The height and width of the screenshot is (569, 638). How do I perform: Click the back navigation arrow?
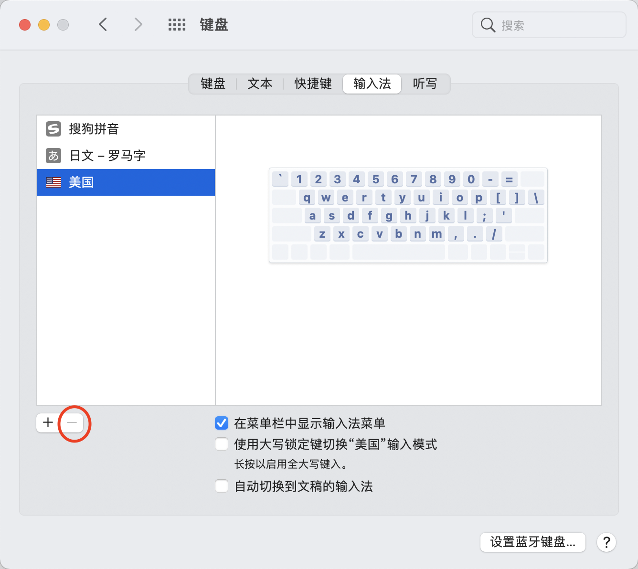pyautogui.click(x=103, y=24)
